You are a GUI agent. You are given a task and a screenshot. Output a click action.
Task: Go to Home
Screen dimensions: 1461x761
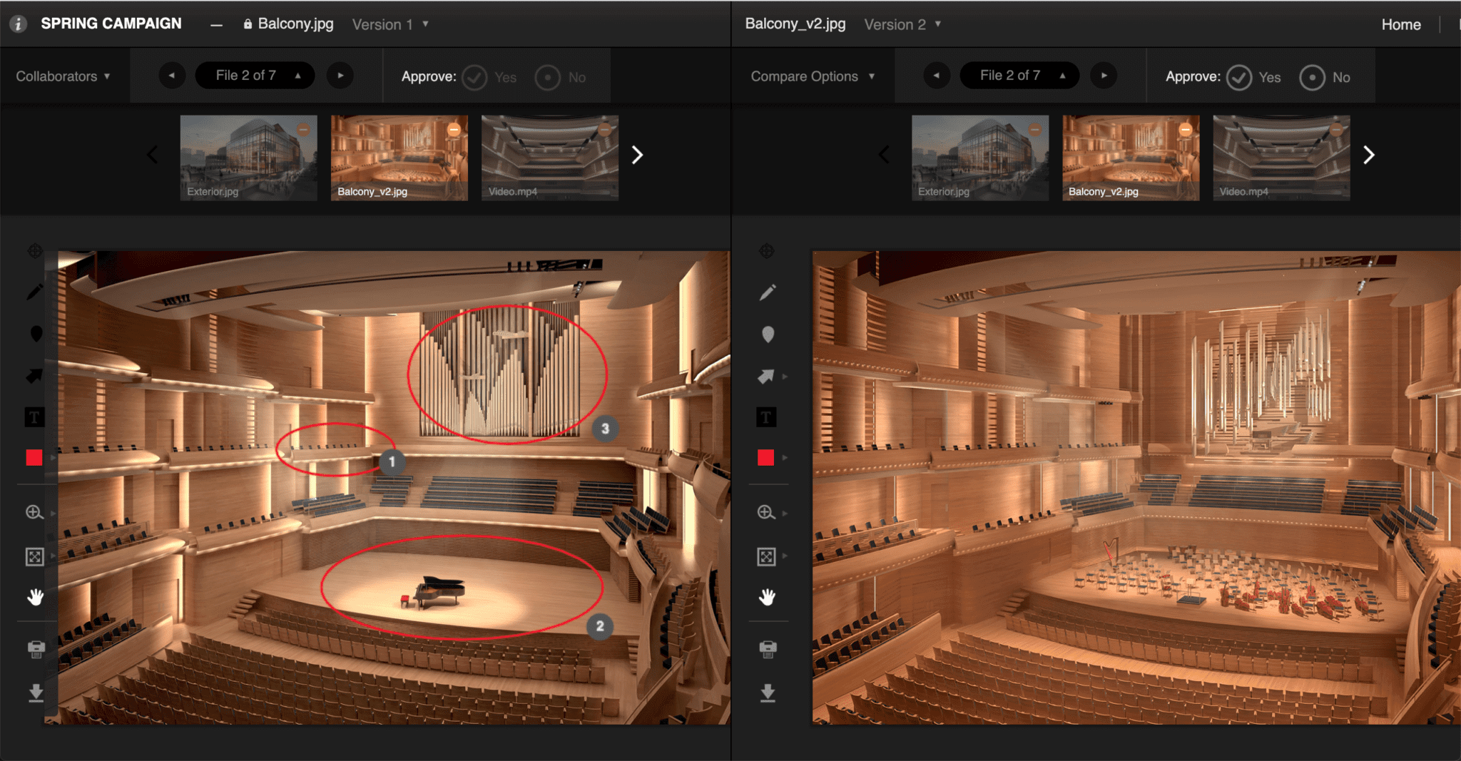1400,24
